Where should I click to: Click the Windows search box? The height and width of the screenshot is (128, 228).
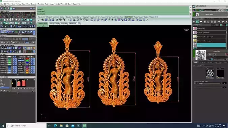26,126
